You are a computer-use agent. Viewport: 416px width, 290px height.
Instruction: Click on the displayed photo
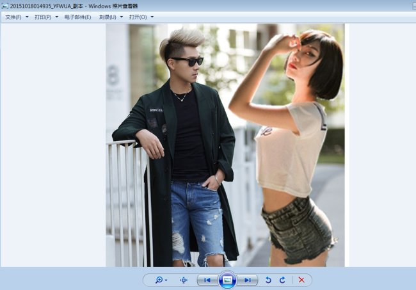coord(225,145)
